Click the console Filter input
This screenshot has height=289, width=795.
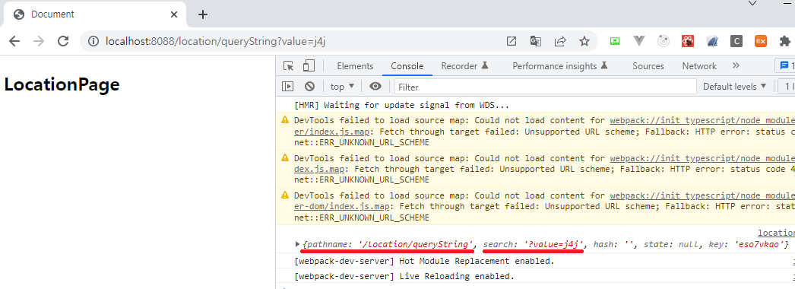[x=546, y=87]
